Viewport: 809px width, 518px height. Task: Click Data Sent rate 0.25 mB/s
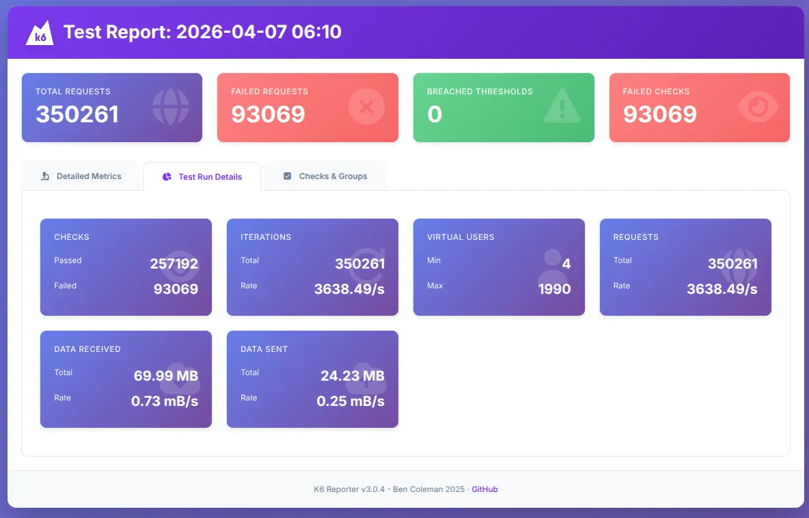pyautogui.click(x=351, y=401)
